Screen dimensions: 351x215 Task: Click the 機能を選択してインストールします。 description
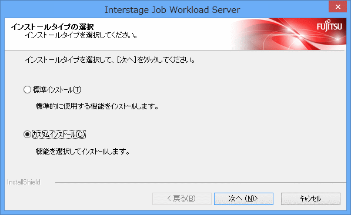82,152
